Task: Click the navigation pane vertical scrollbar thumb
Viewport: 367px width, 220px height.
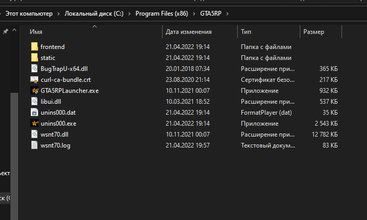Action: click(x=14, y=156)
